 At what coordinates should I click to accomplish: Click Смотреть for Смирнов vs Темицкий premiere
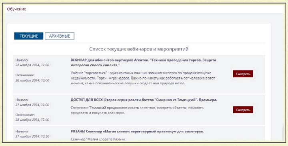pos(243,110)
